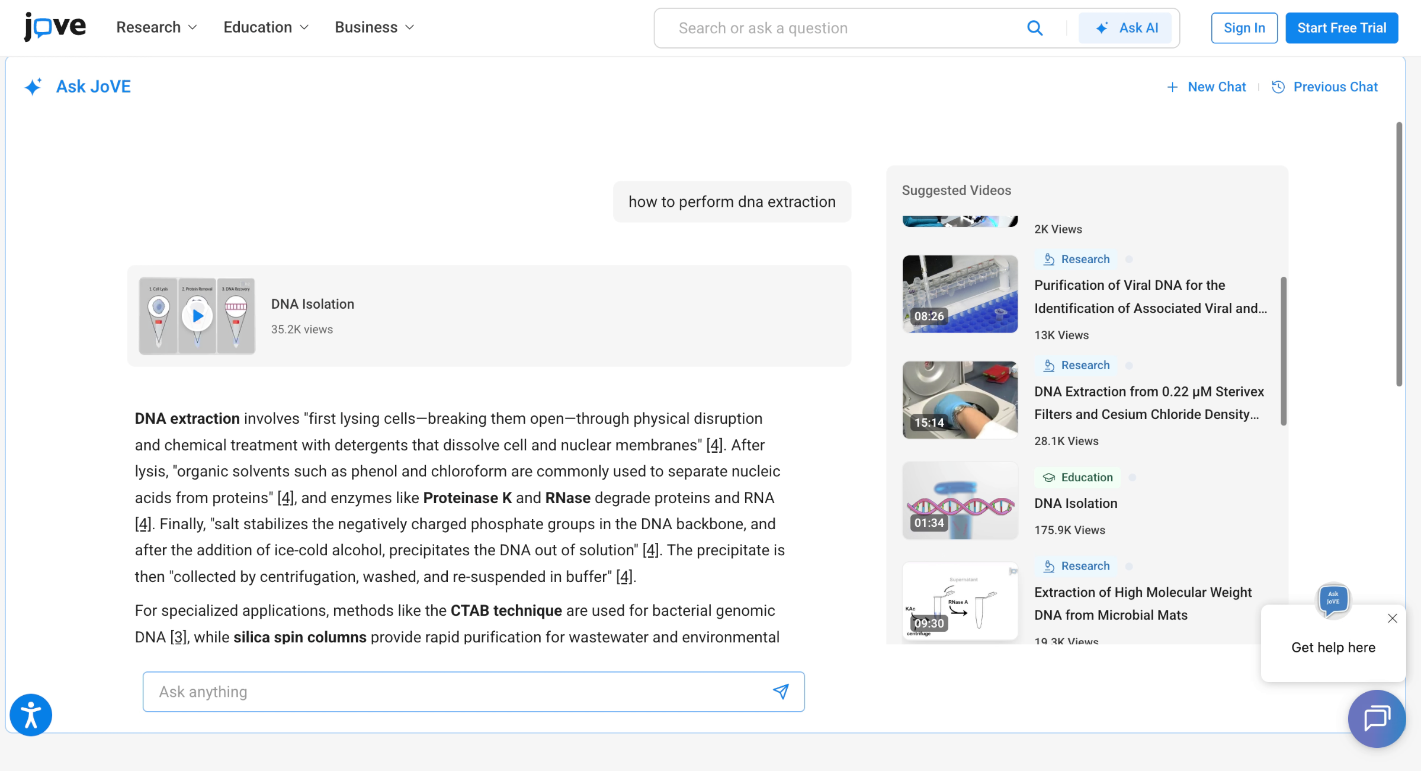Open DNA Isolation 35.2K views title
Viewport: 1421px width, 771px height.
tap(313, 304)
